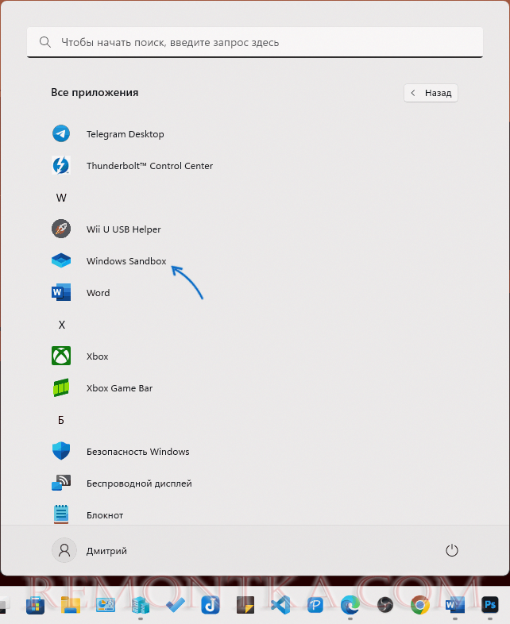Go back with the Назад button
Viewport: 510px width, 624px height.
coord(431,93)
